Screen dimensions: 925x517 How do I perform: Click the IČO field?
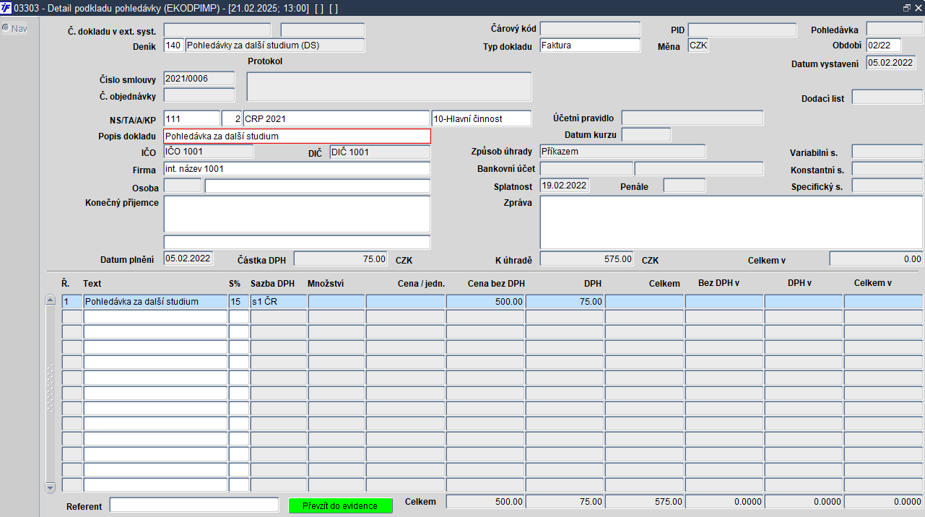pos(209,152)
